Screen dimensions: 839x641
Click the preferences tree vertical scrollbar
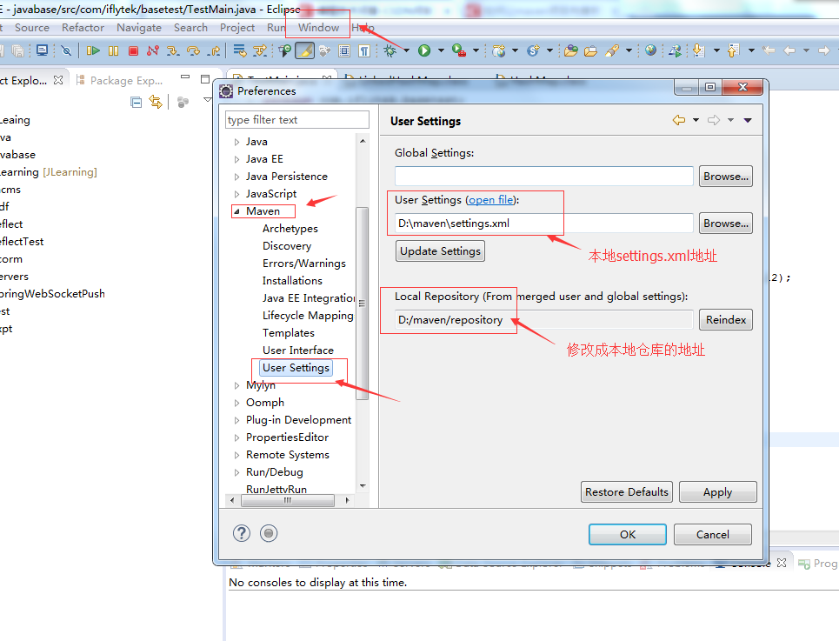pos(363,303)
